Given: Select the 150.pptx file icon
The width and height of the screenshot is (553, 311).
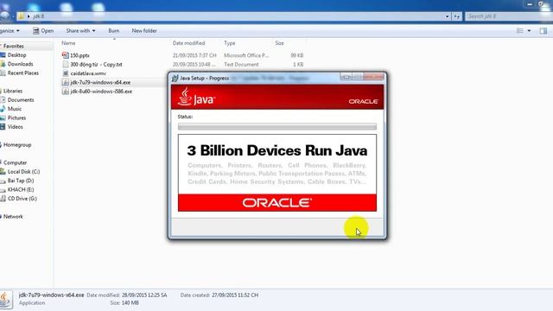Looking at the screenshot, I should click(x=66, y=55).
